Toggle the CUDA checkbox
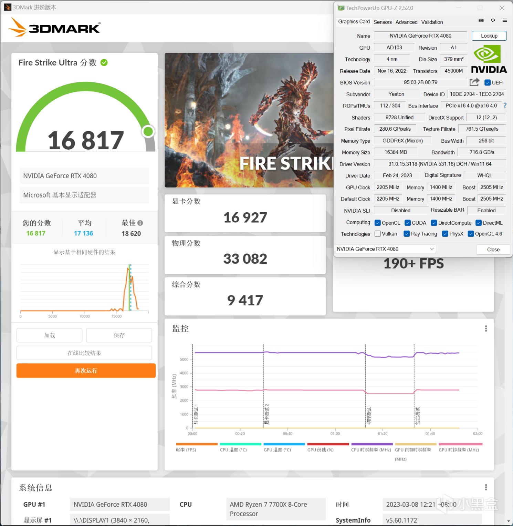 (408, 223)
